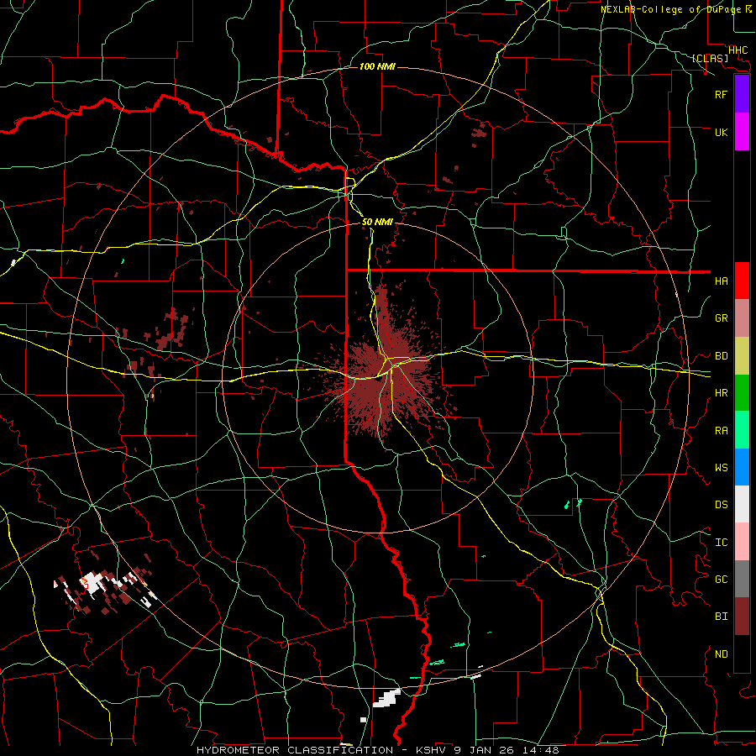
Task: Click the HYDROMETEOR CLASSIFICATION caption text
Action: click(x=295, y=750)
